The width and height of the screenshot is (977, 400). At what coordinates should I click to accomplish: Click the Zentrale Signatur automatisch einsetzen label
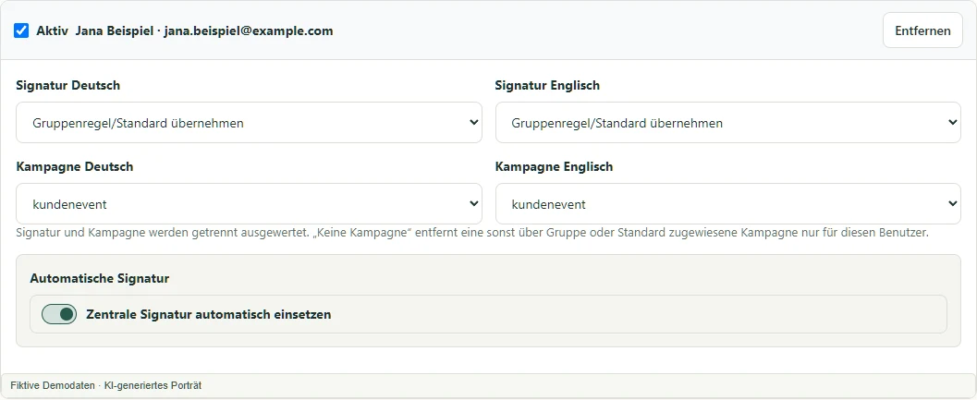209,315
